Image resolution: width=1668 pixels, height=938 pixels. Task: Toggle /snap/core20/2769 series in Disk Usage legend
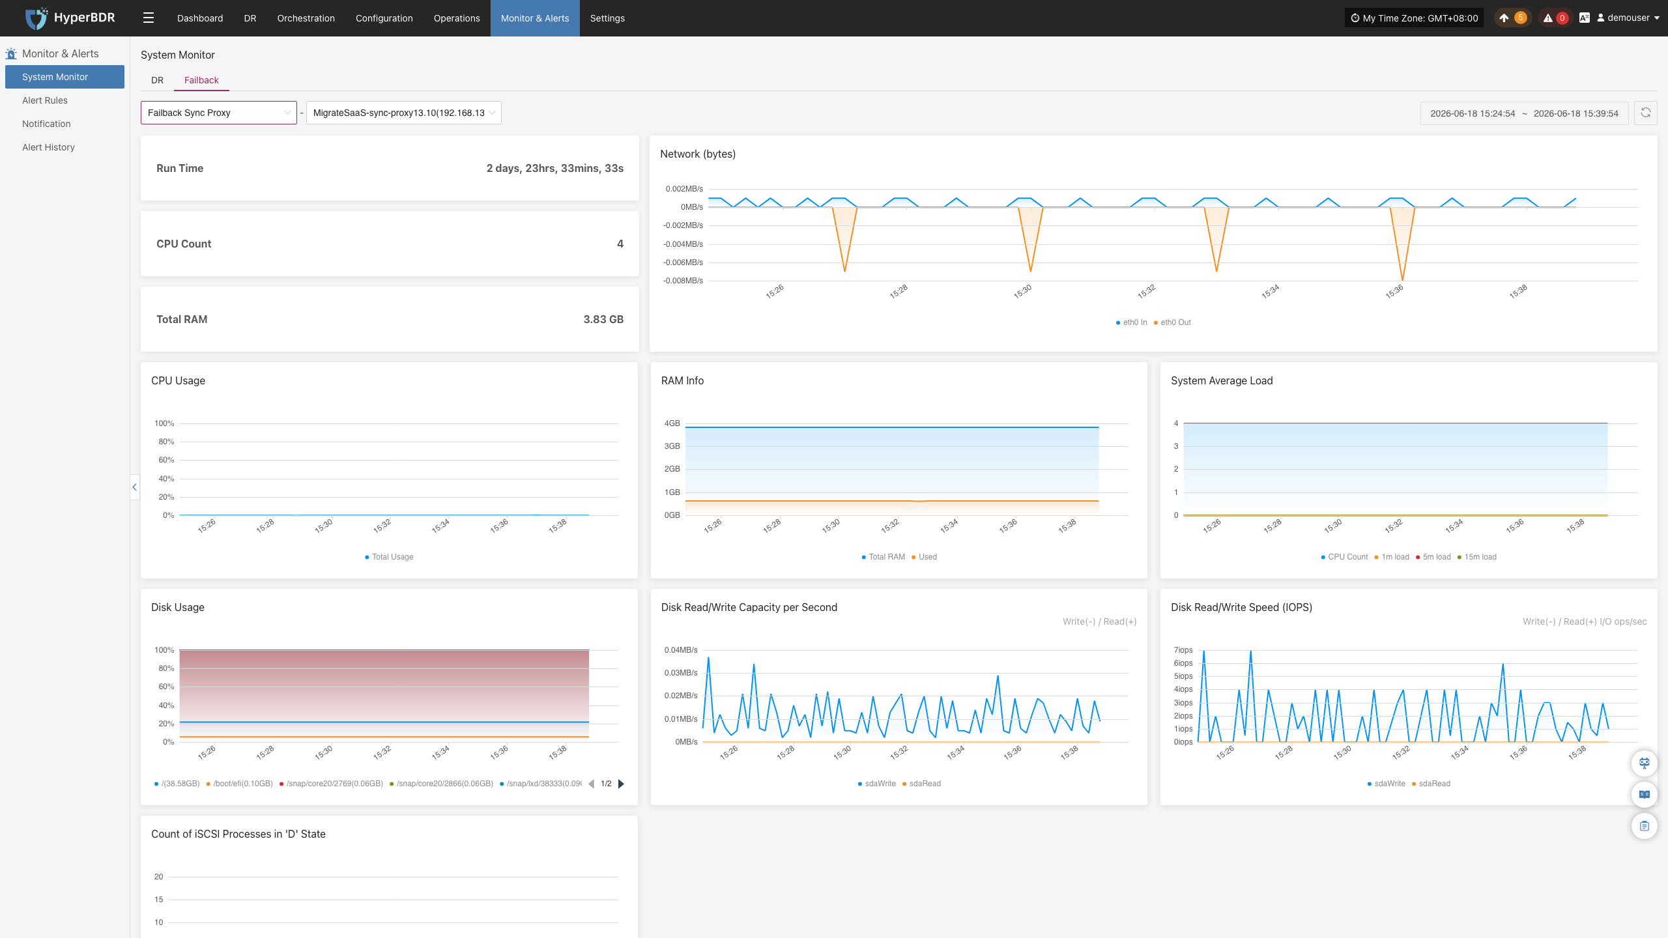[331, 784]
